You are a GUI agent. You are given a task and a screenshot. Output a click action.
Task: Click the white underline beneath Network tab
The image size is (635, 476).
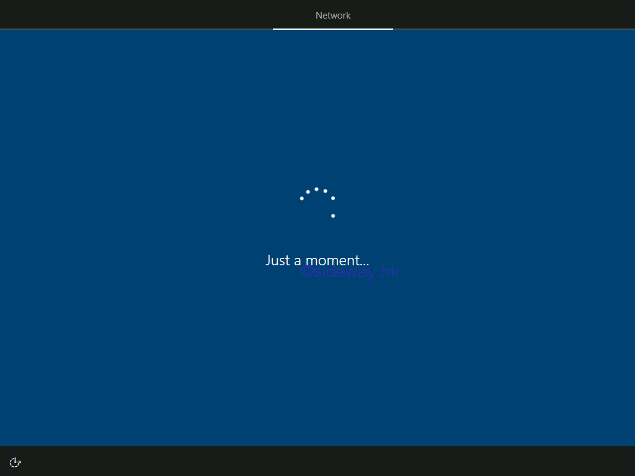click(x=333, y=29)
